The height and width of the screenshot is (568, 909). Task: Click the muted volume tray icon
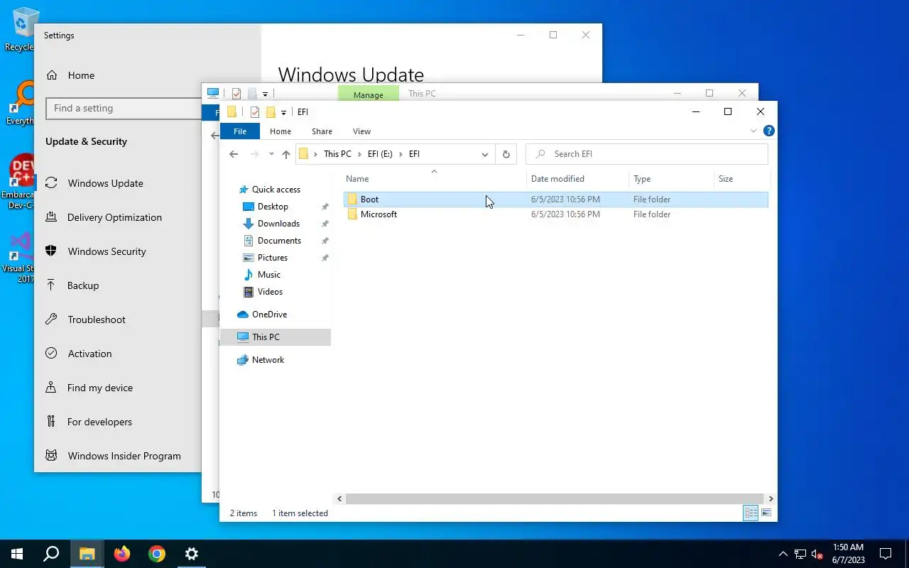[817, 554]
